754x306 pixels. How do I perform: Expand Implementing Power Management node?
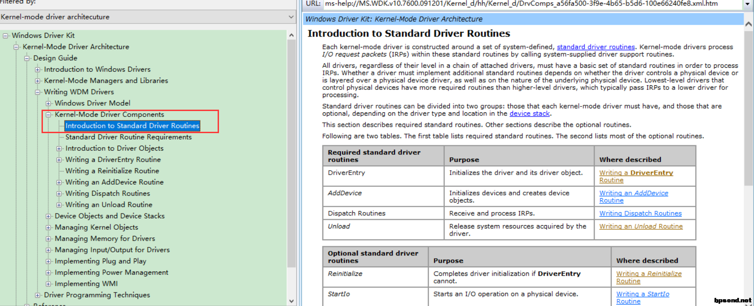pyautogui.click(x=49, y=273)
